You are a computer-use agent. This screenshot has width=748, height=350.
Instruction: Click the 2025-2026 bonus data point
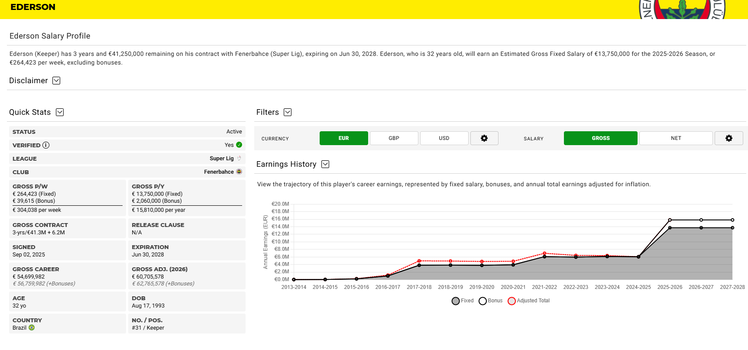(x=670, y=220)
